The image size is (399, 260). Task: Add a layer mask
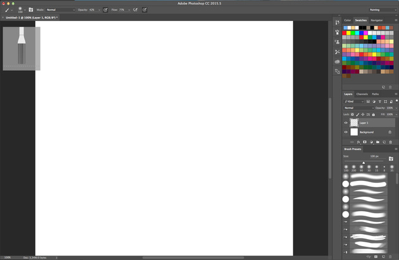tap(365, 142)
